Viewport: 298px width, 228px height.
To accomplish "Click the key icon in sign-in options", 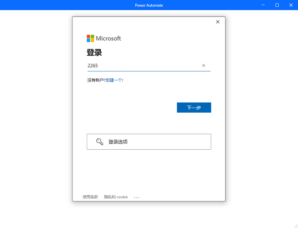I will [x=99, y=141].
